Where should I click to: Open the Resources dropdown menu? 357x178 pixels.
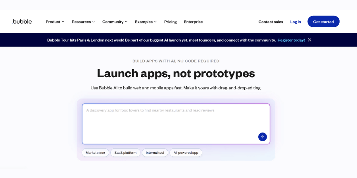coord(83,22)
